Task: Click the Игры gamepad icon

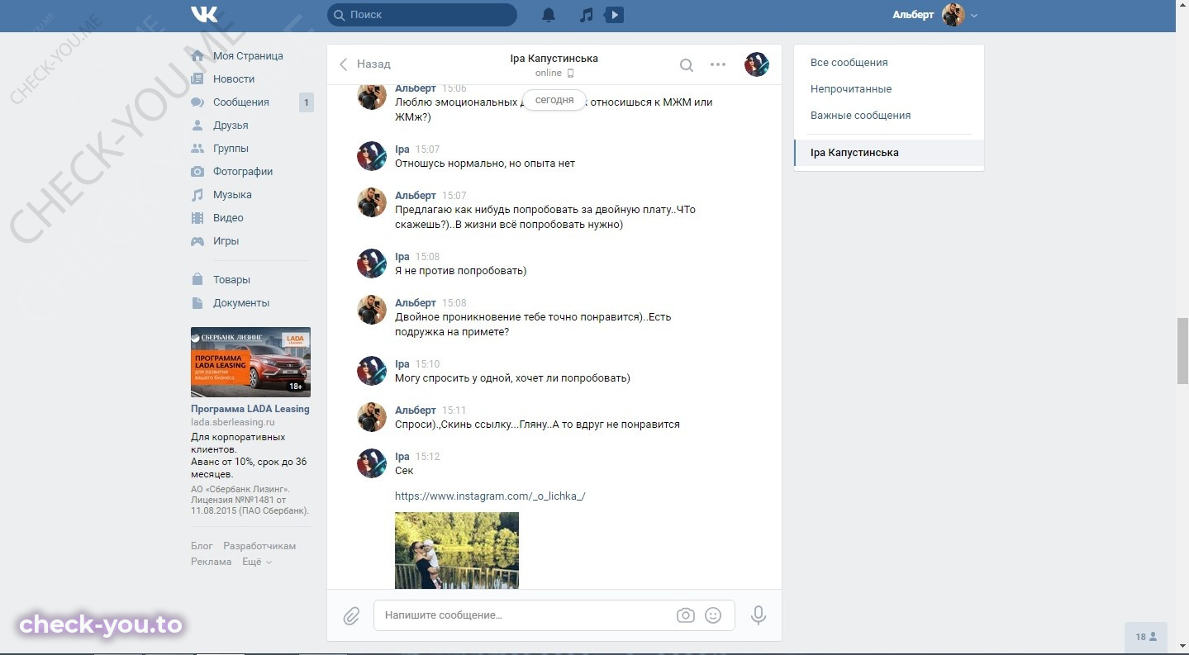Action: [x=197, y=241]
